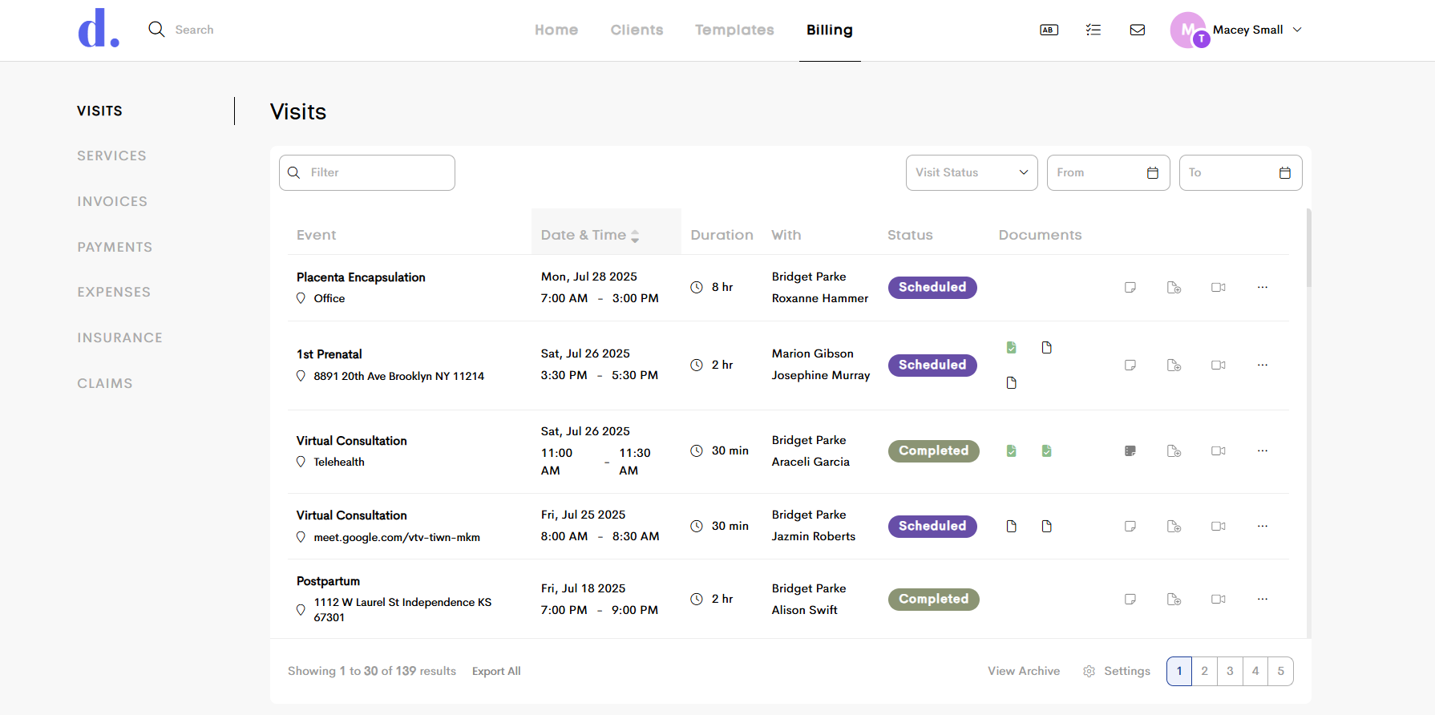Add document to Postpartum visit with Alison Swift
Image resolution: width=1435 pixels, height=715 pixels.
(1174, 599)
